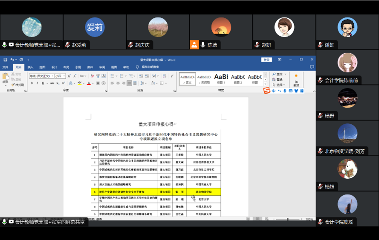
Task: Click the Undo arrow in the quick access toolbar
Action: pos(12,60)
